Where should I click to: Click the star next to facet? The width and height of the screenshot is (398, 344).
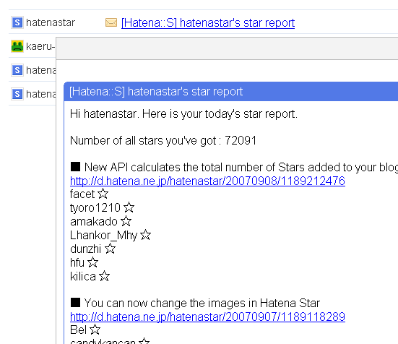click(103, 194)
